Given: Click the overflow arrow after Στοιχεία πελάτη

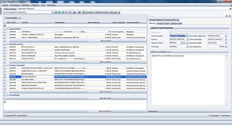Looking at the screenshot, I should 178,20.
